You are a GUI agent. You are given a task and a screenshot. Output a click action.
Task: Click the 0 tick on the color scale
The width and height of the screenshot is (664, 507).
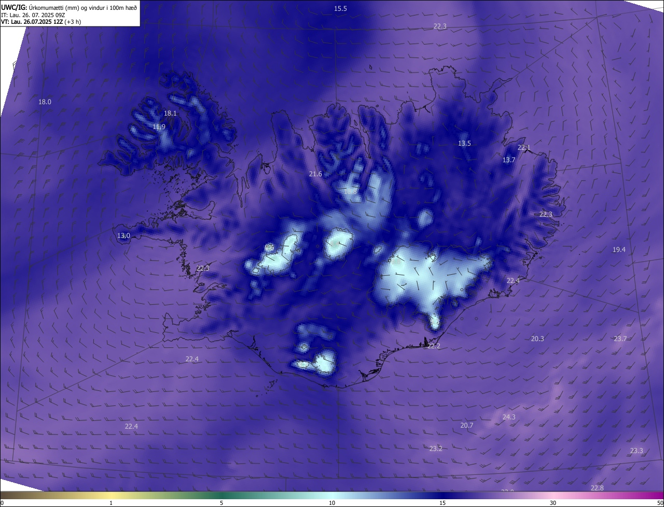tap(2, 503)
